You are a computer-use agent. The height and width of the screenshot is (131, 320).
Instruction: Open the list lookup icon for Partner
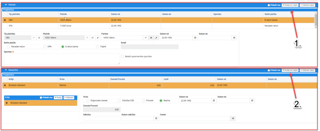(151, 38)
